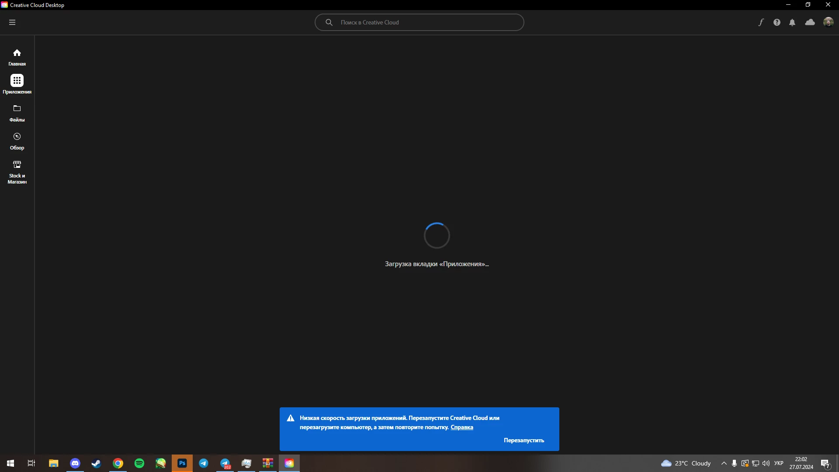
Task: Go to Главная home tab
Action: (17, 57)
